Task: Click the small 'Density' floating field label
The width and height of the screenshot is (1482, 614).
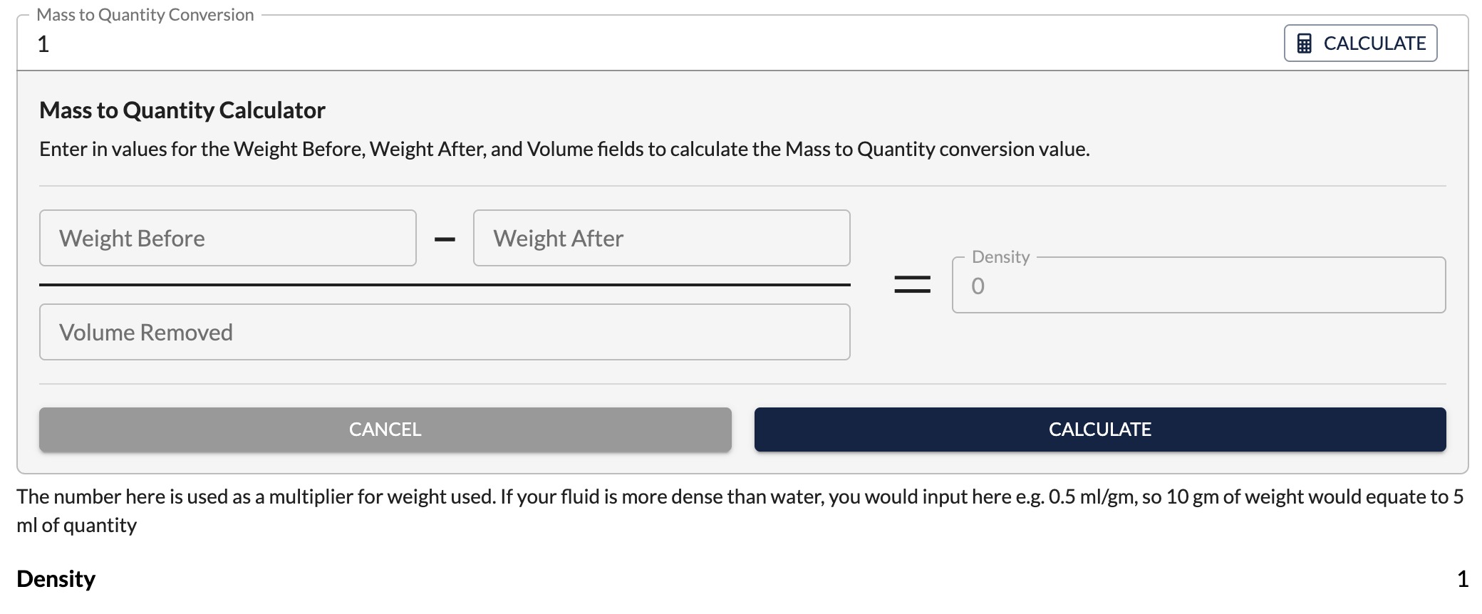Action: pos(1001,257)
